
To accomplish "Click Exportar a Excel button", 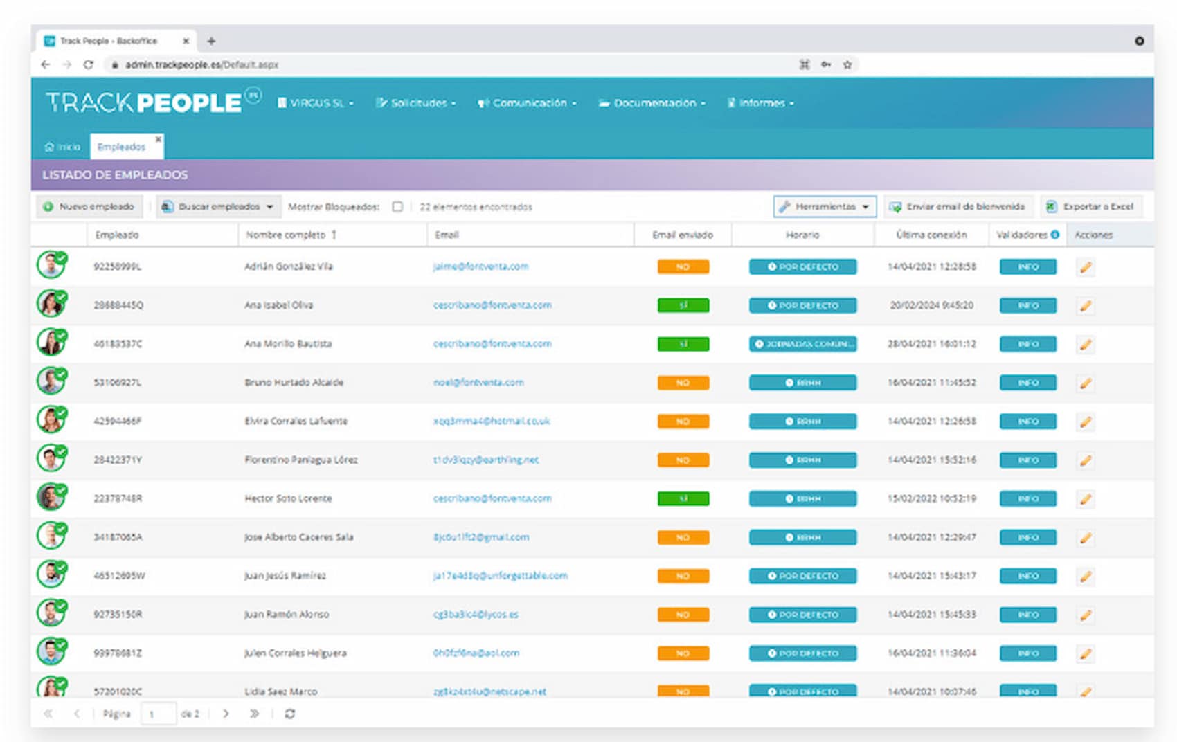I will 1091,207.
